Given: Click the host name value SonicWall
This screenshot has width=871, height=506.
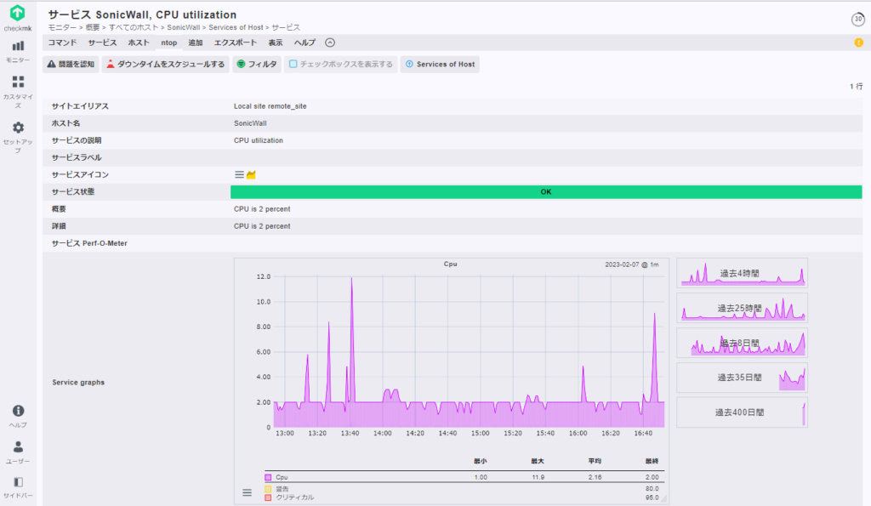Looking at the screenshot, I should [x=250, y=123].
